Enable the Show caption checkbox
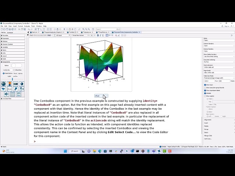235x176 pixels. pos(205,96)
